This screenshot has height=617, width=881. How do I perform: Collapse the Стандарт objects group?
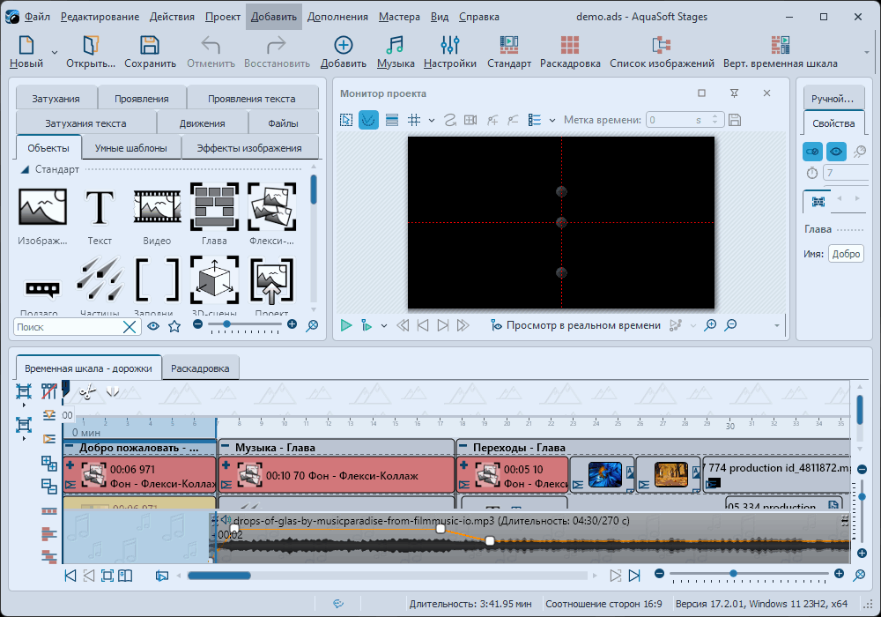(x=26, y=169)
